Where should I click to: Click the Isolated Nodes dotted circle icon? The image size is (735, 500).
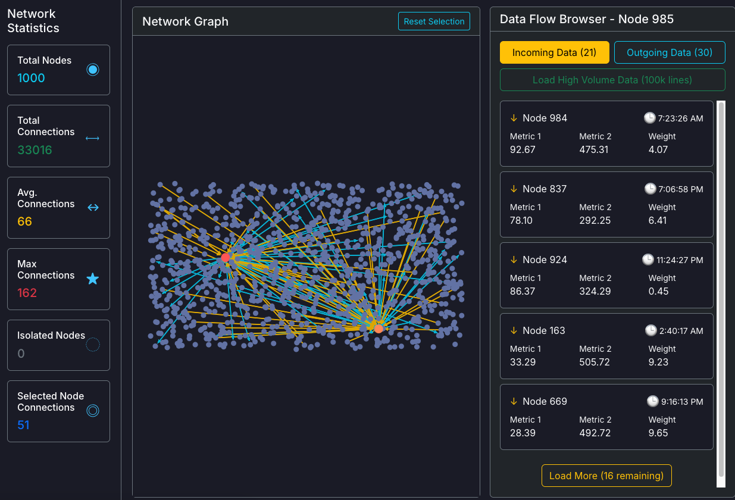[93, 345]
